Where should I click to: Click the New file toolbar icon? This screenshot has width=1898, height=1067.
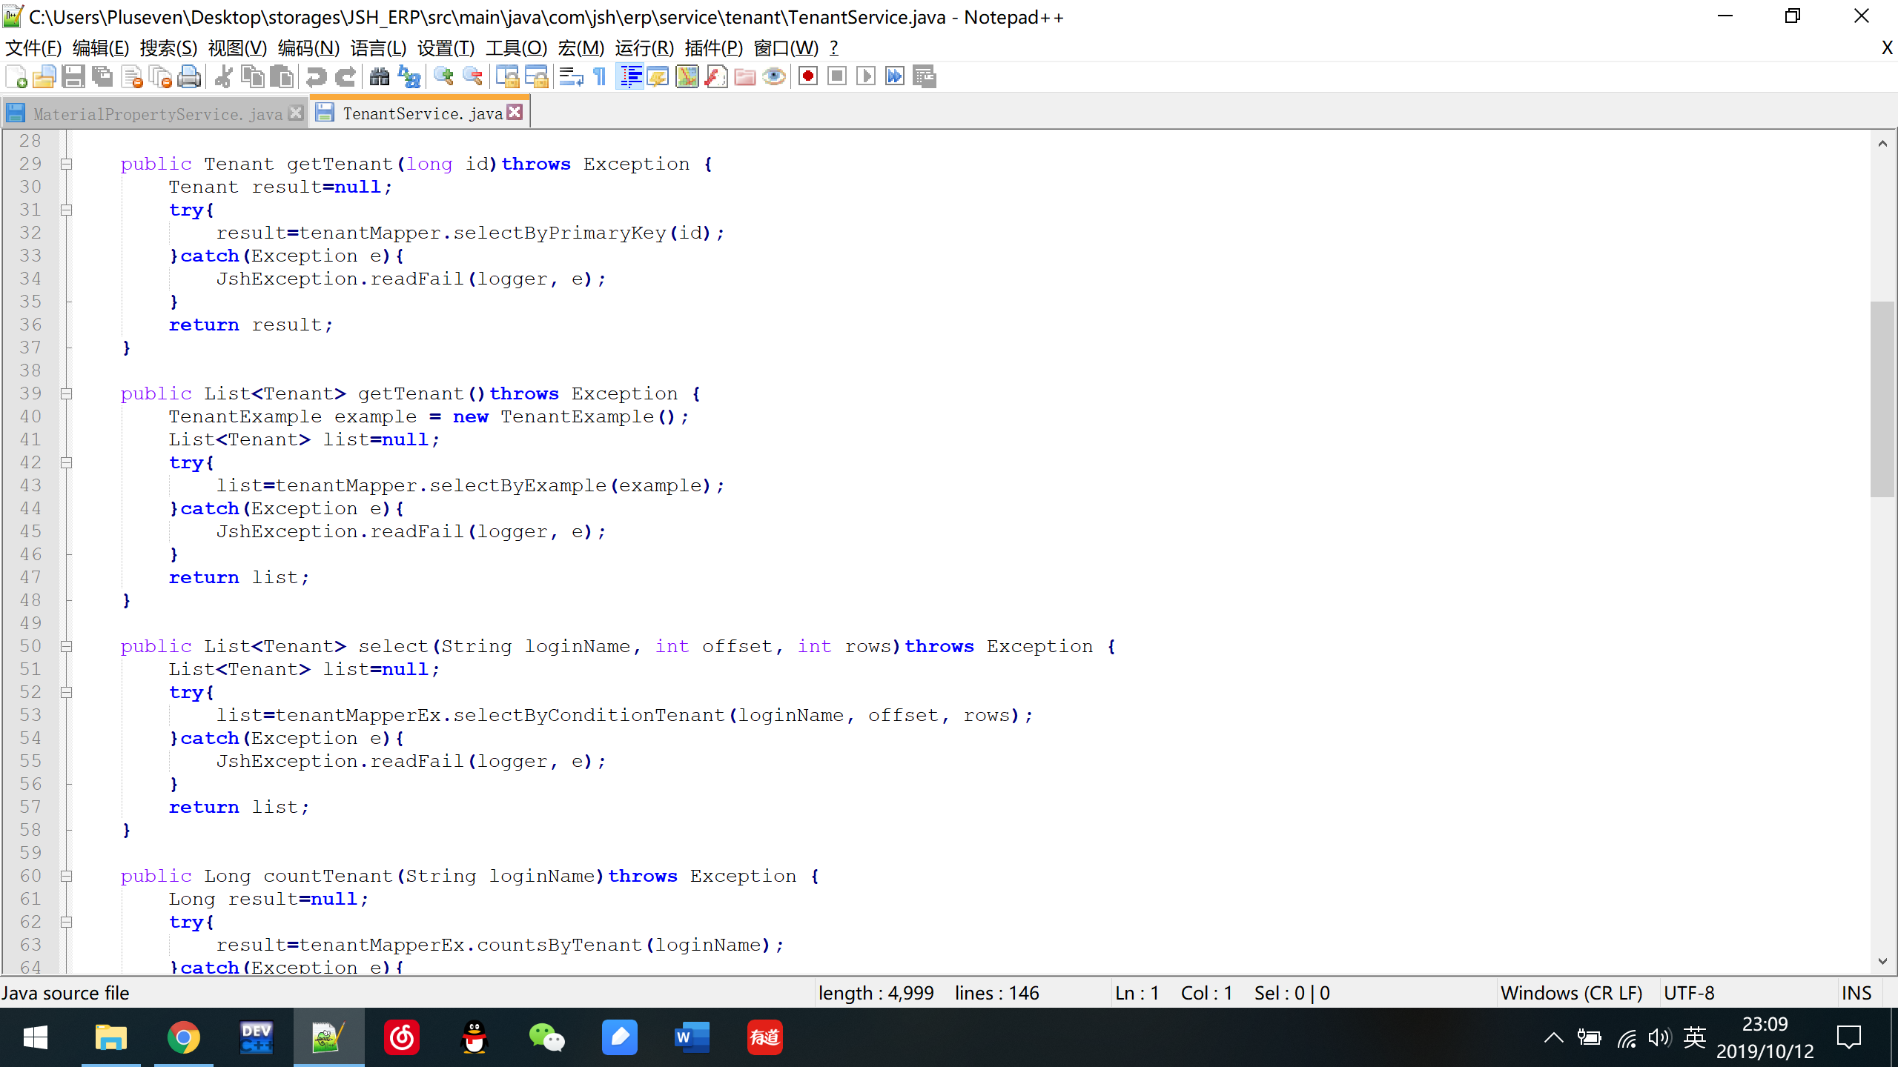tap(16, 76)
